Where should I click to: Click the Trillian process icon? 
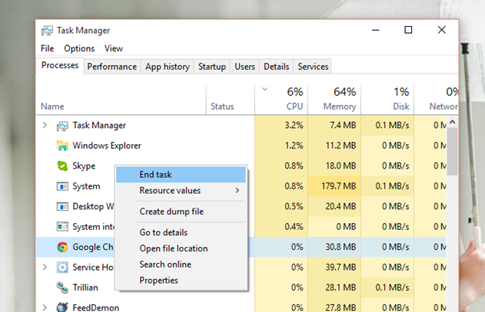62,287
